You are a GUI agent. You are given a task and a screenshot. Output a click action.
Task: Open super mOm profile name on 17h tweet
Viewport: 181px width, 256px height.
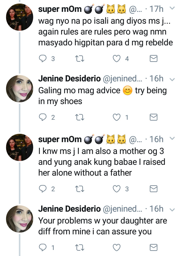tap(60, 9)
